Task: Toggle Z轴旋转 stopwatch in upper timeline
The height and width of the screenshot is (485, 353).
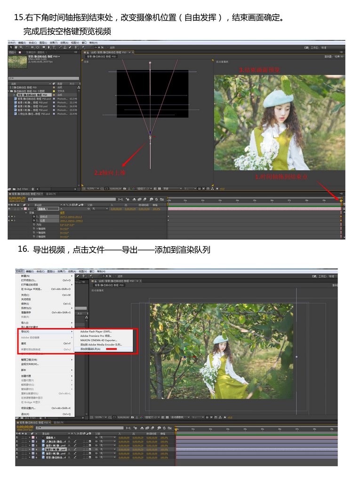Action: 34,236
